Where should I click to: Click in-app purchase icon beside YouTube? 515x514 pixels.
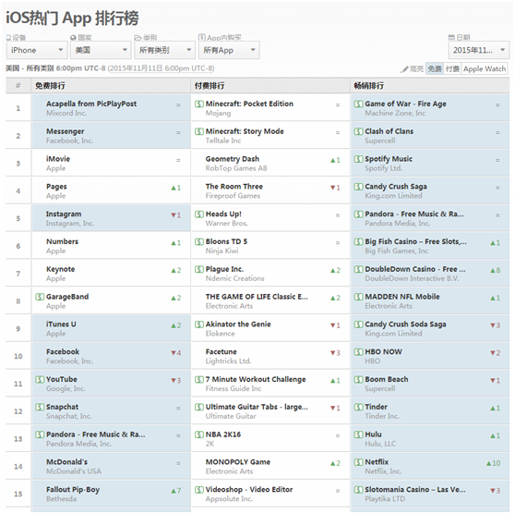pyautogui.click(x=40, y=379)
